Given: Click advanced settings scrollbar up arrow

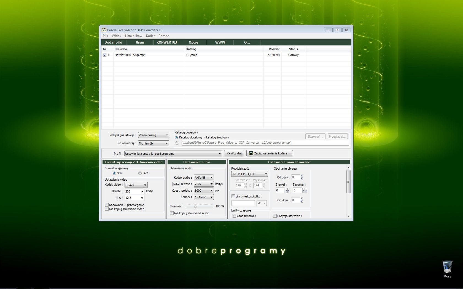Looking at the screenshot, I should [348, 168].
